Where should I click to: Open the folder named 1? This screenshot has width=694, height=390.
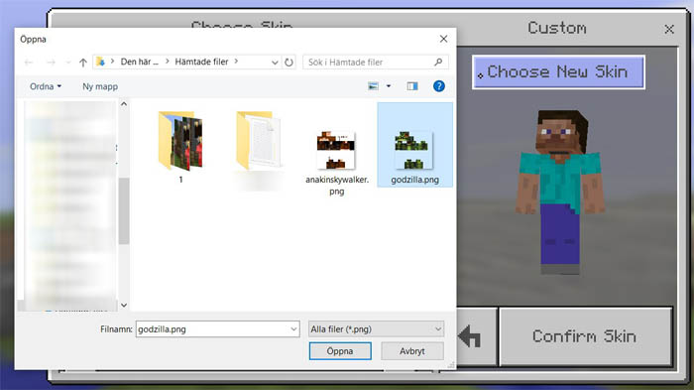pyautogui.click(x=180, y=147)
